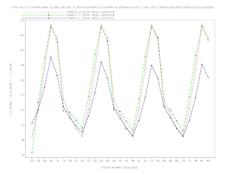Click the green circle marker in legend
227x175 pixels.
[x=49, y=15]
